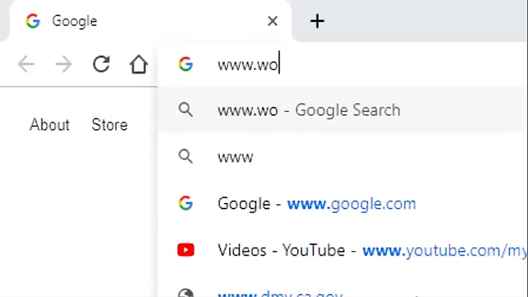Open a new tab with plus button
528x297 pixels.
pos(317,21)
